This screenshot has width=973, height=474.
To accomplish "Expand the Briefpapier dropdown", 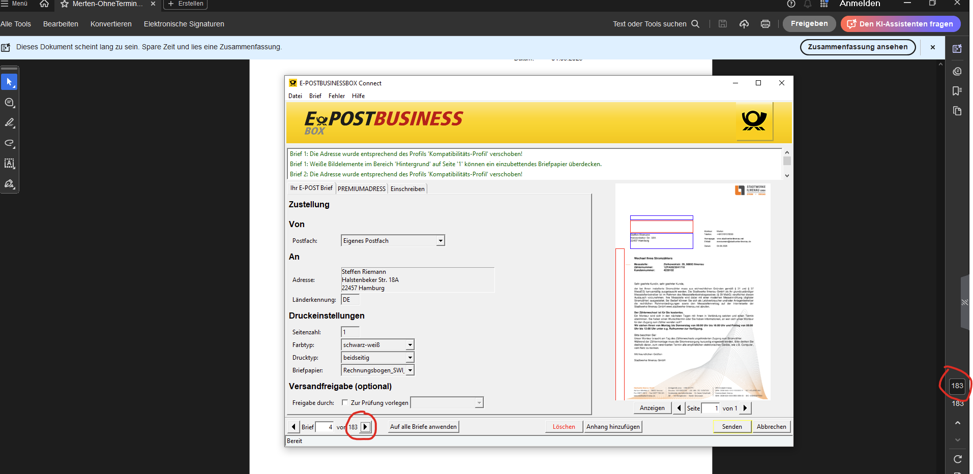I will point(410,370).
